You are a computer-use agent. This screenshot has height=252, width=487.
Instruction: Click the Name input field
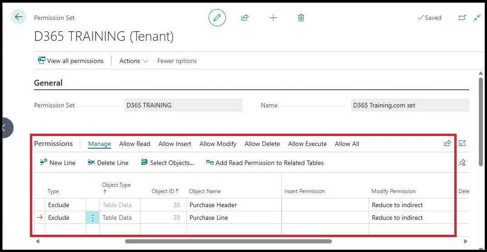(410, 105)
